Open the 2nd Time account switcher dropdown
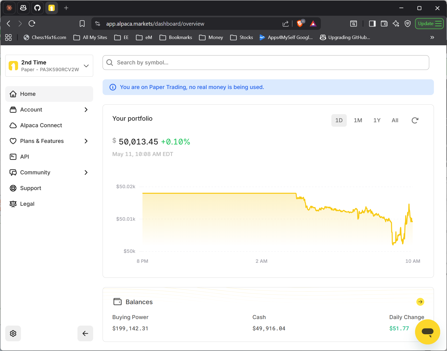Viewport: 447px width, 351px height. coord(49,66)
